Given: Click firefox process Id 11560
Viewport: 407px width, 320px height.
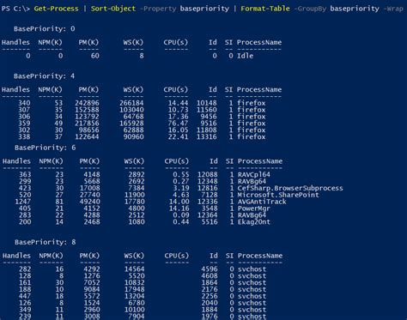Looking at the screenshot, I should click(207, 110).
